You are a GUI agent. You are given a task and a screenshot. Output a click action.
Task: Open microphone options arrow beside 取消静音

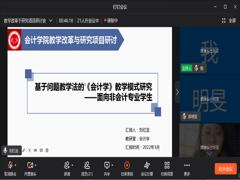[x=16, y=165]
